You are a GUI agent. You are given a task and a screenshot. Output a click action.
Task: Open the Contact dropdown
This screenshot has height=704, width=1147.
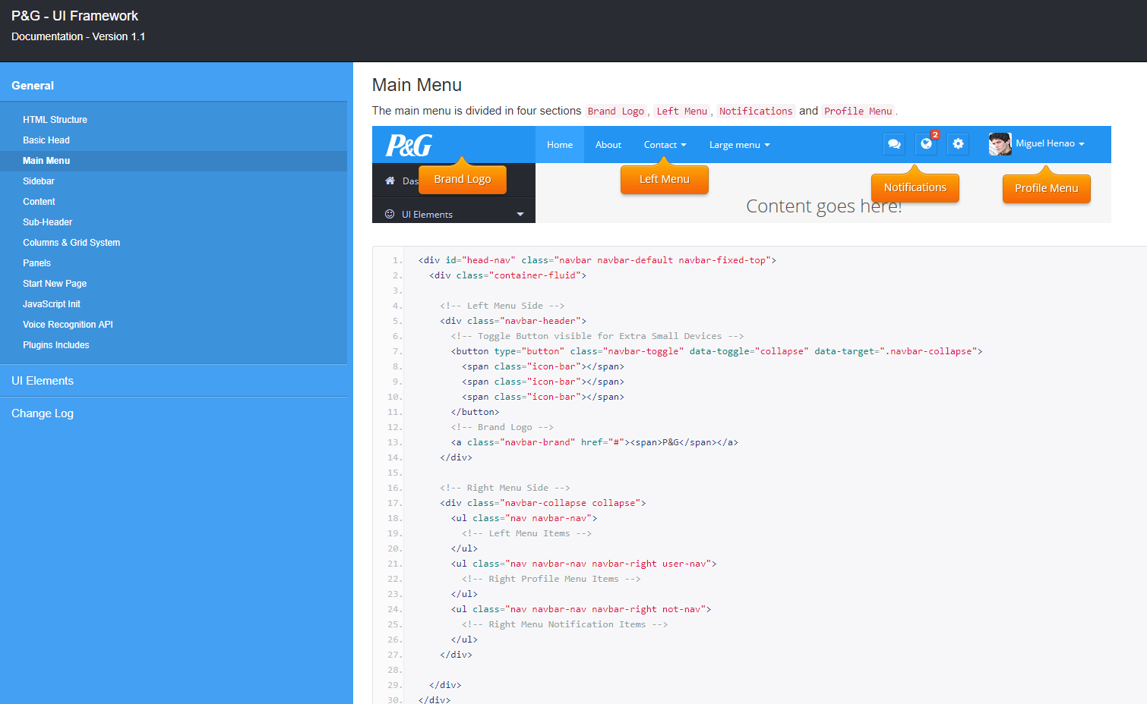click(664, 144)
